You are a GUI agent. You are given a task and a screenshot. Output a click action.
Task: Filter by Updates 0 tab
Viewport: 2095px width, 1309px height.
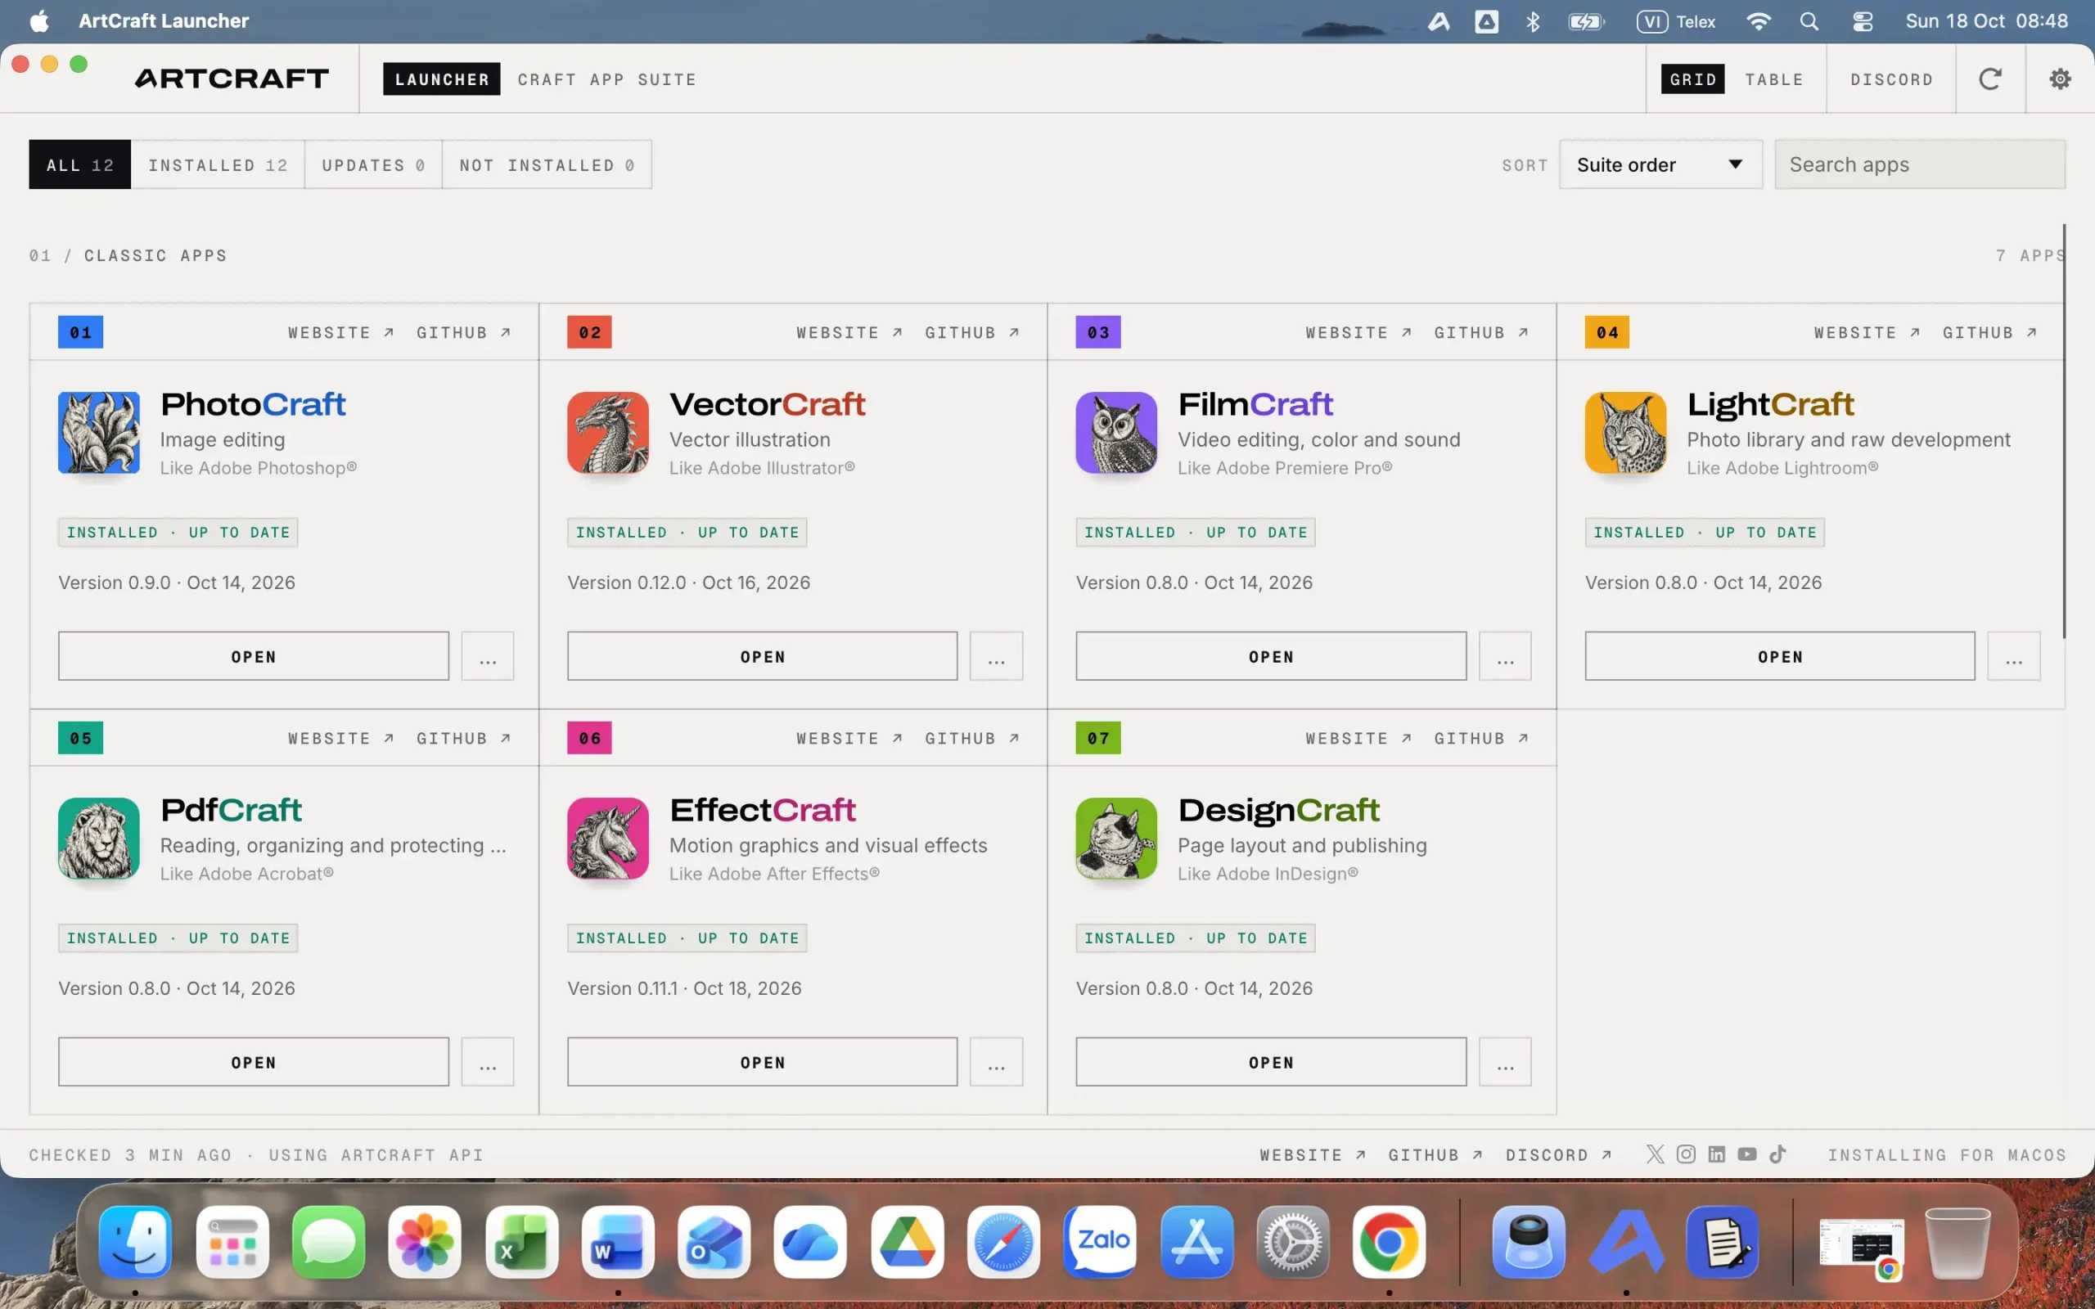coord(373,164)
